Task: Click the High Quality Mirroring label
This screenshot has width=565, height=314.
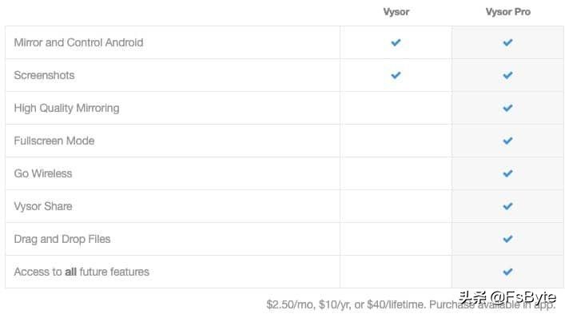Action: pos(66,108)
